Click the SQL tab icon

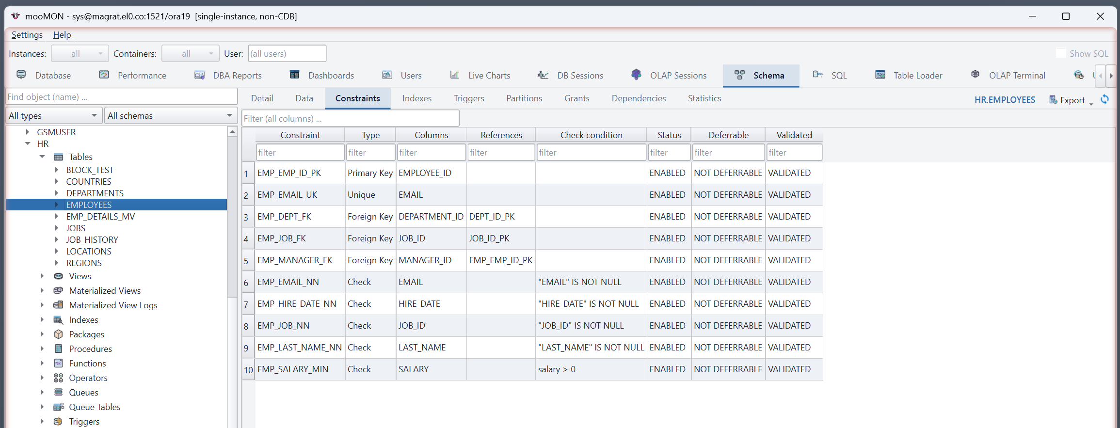tap(818, 75)
